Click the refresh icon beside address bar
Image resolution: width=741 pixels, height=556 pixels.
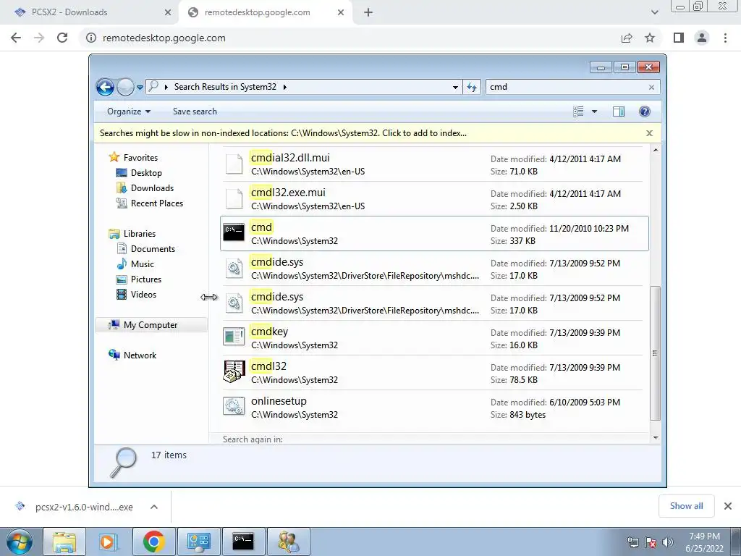472,87
